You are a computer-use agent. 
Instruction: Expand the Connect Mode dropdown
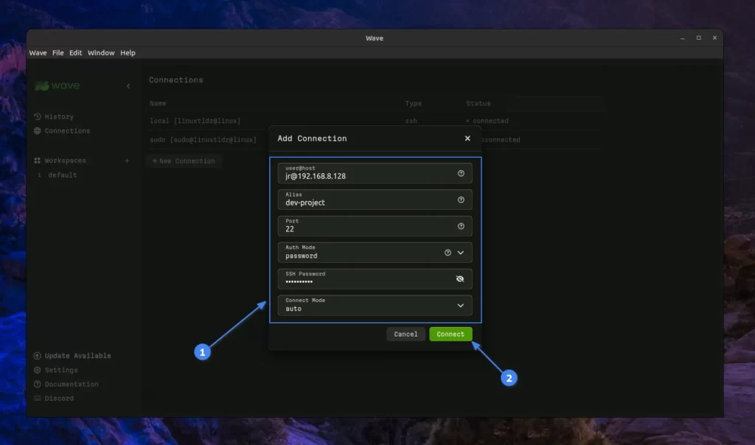click(x=461, y=306)
